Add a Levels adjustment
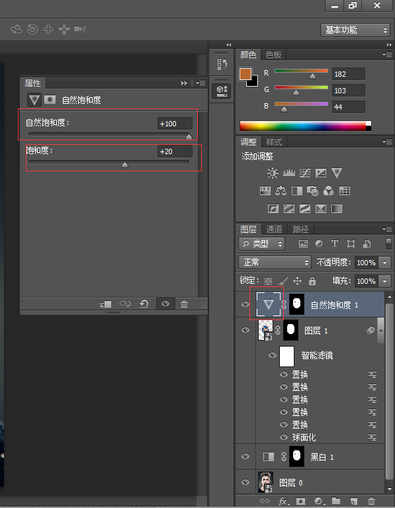 click(x=288, y=173)
